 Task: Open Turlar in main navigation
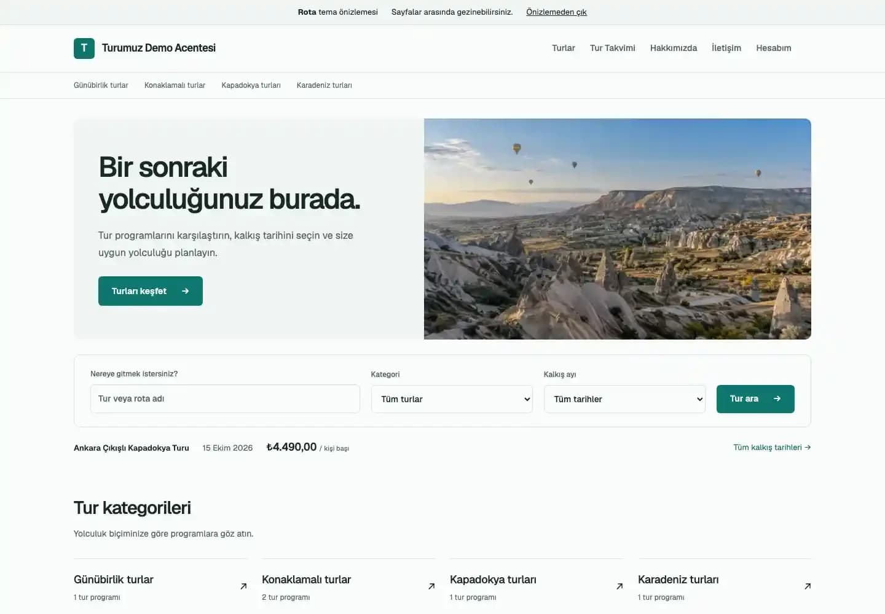pos(564,48)
